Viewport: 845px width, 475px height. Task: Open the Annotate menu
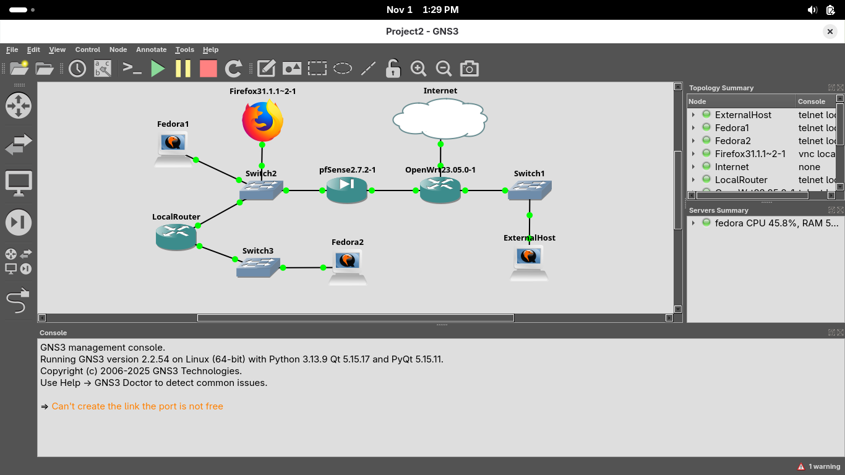click(x=151, y=49)
